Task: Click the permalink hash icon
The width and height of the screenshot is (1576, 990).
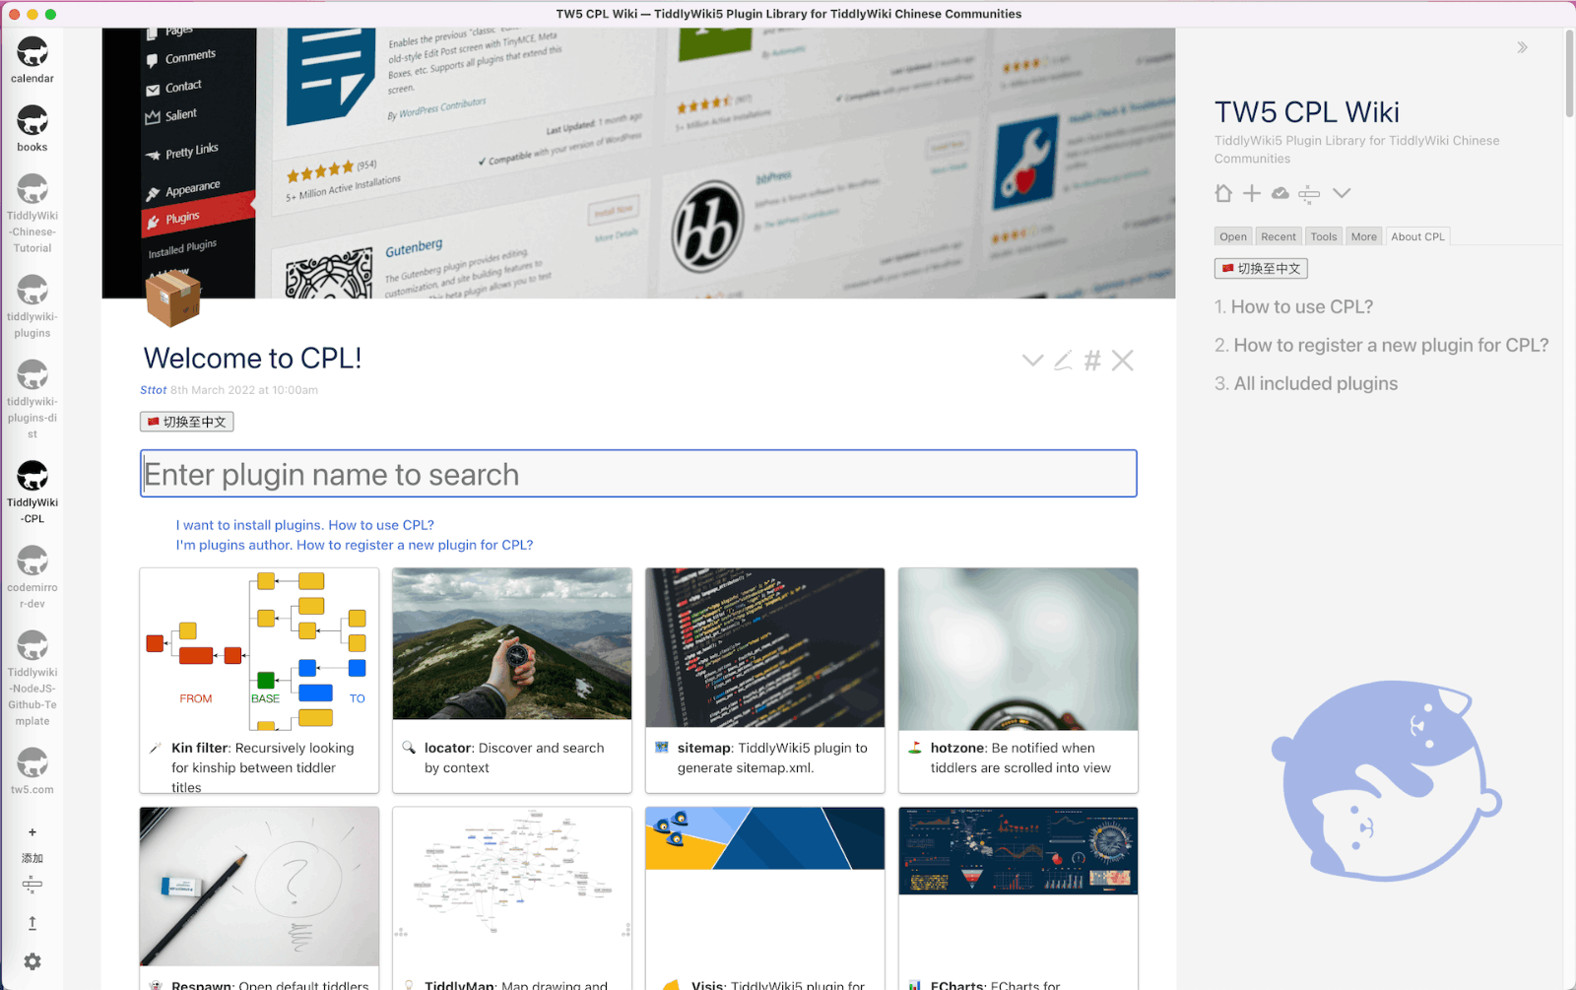Action: click(x=1092, y=361)
